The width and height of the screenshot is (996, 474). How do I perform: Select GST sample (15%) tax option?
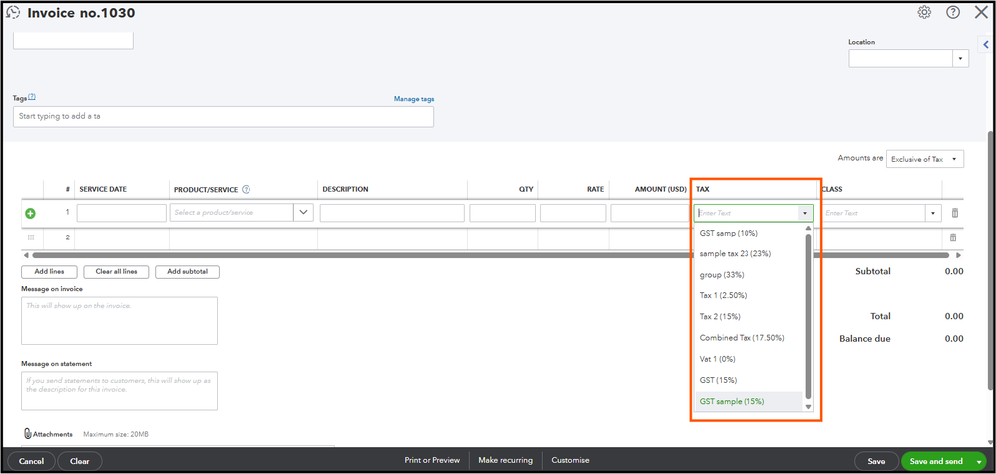[749, 401]
